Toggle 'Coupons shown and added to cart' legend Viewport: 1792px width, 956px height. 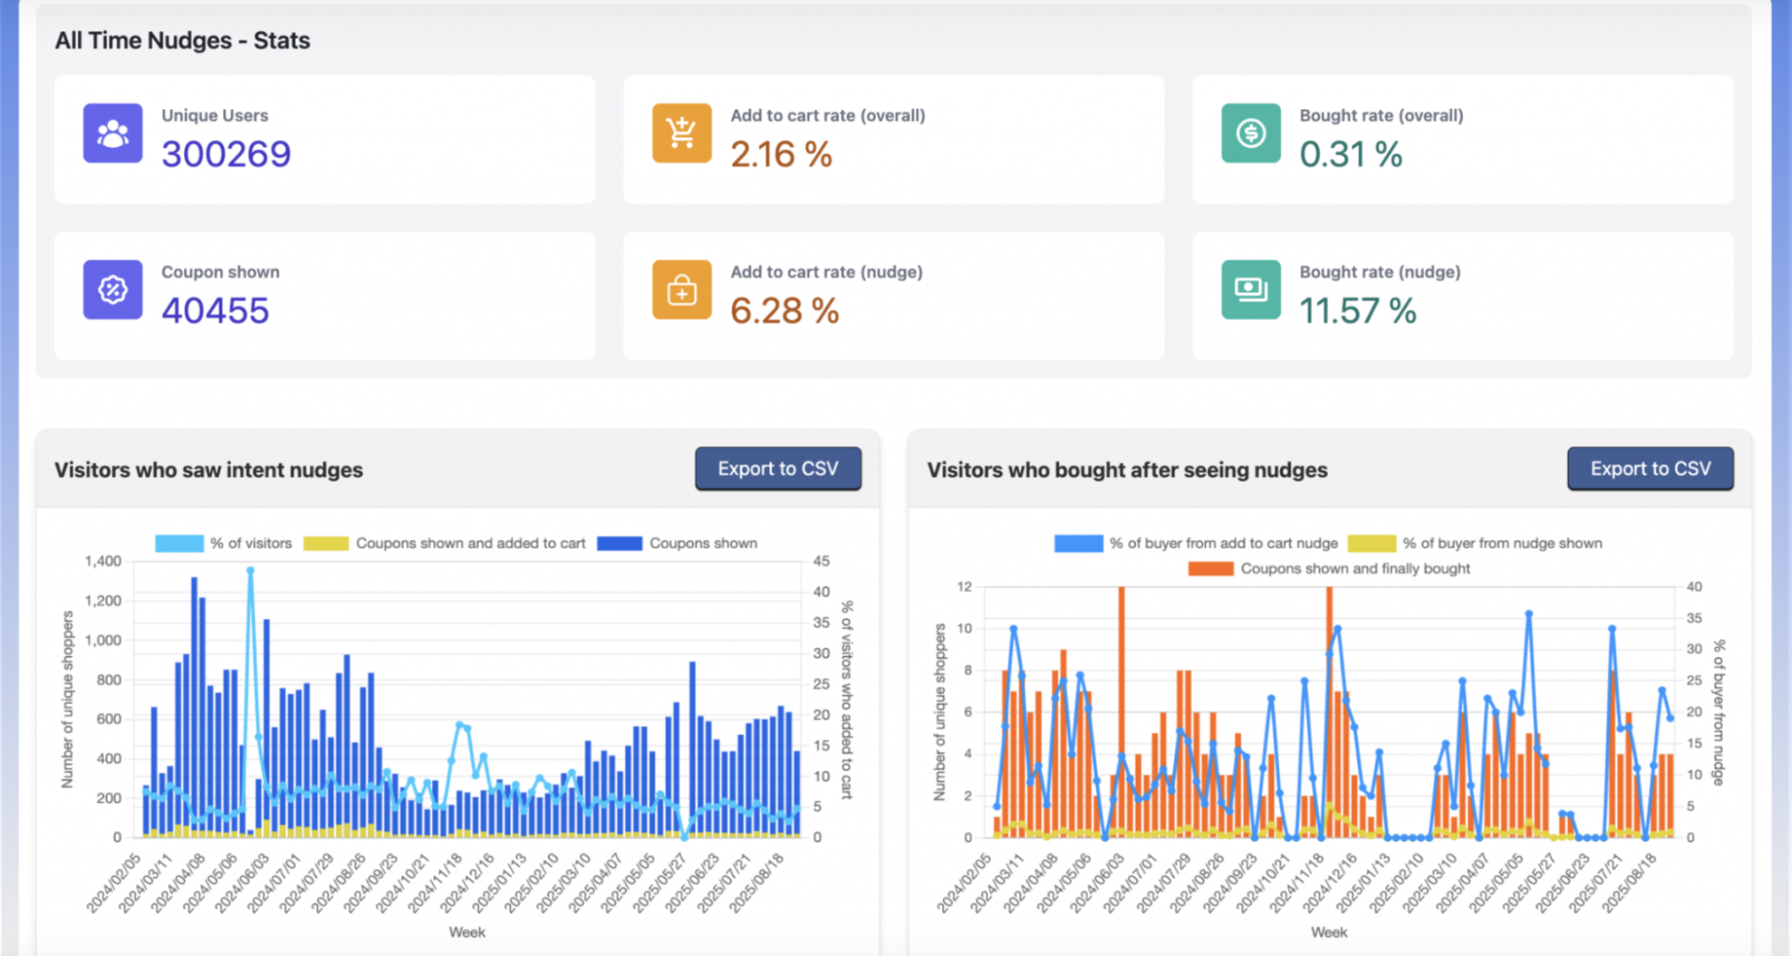(x=445, y=543)
